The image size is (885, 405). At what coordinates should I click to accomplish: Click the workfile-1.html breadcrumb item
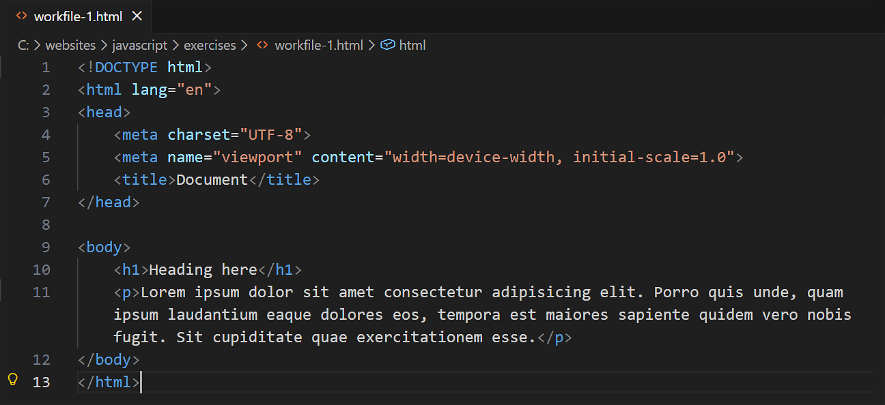[x=319, y=45]
